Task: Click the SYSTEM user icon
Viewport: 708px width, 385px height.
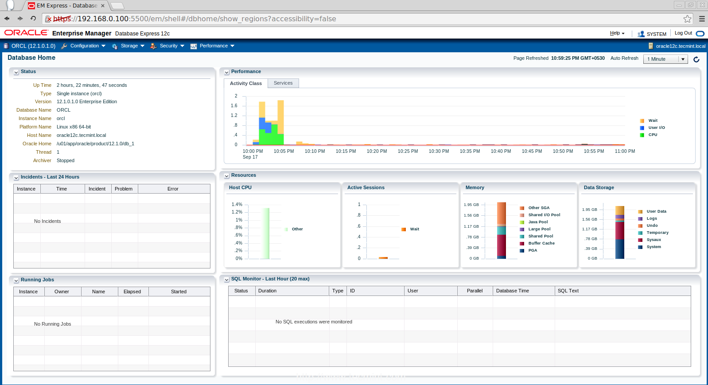Action: 641,34
